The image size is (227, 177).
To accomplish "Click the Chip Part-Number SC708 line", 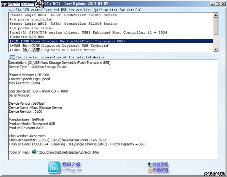I will [x=57, y=140].
